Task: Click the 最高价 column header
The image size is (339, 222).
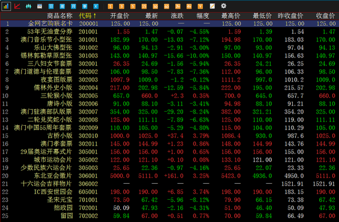Action: point(231,15)
